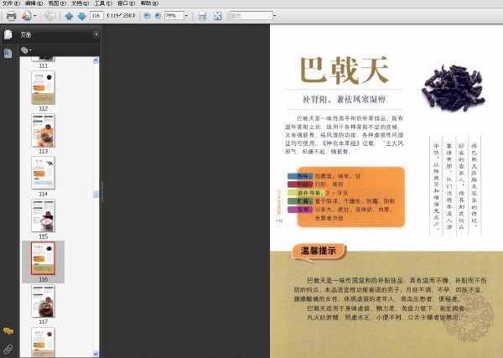Click the blue 性味 label tag
The height and width of the screenshot is (358, 503).
[300, 176]
